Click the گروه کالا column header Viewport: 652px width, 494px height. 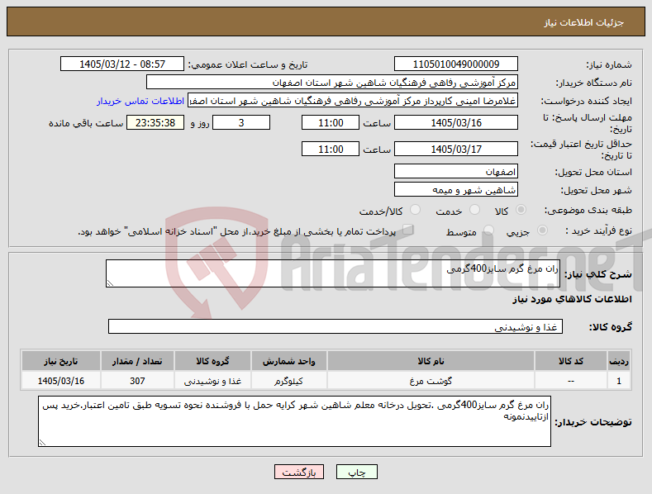tap(212, 361)
